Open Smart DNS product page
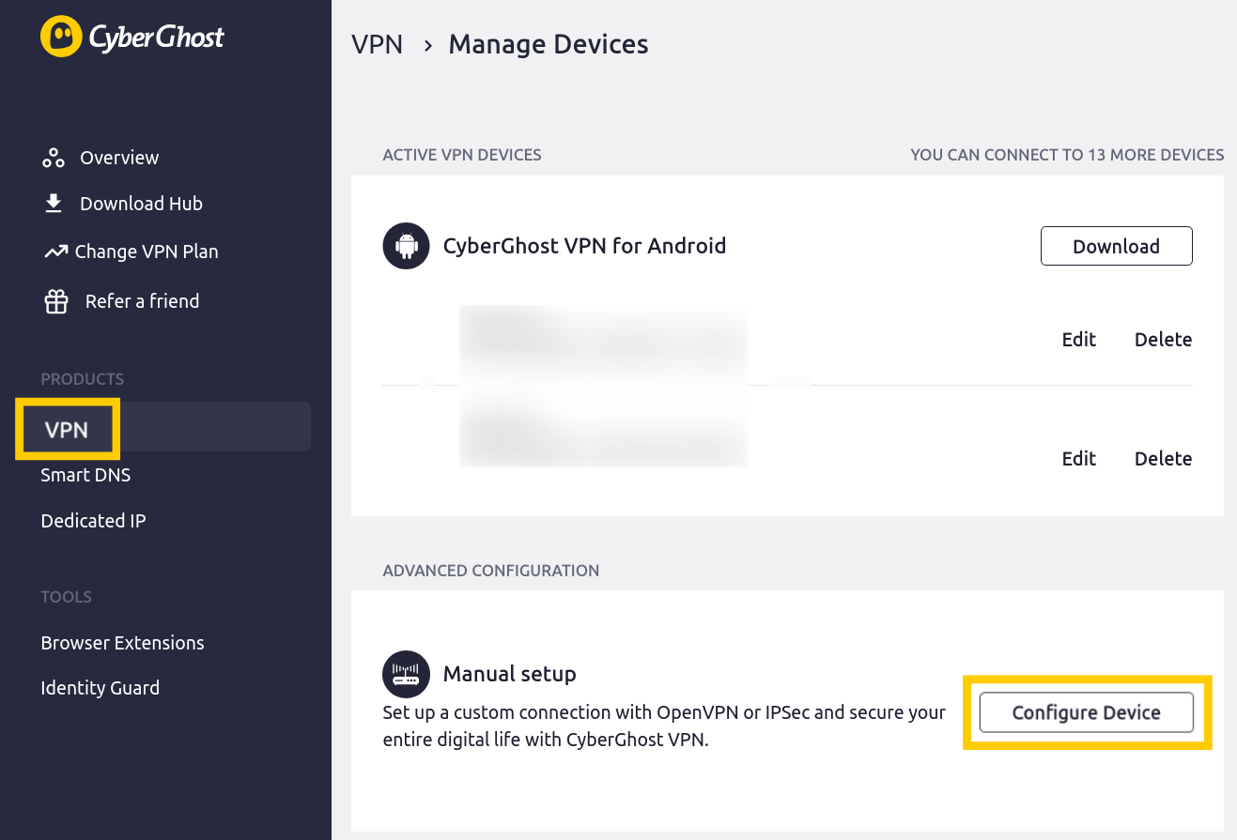Image resolution: width=1237 pixels, height=840 pixels. click(x=85, y=475)
